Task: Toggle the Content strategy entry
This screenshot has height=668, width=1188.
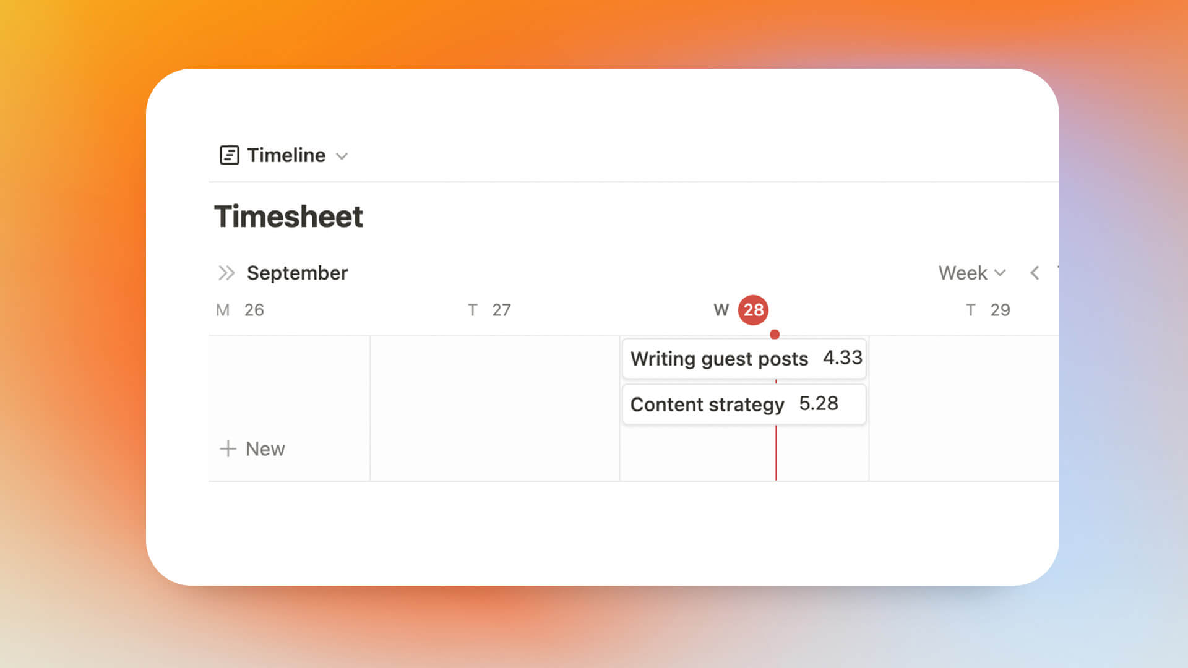Action: click(744, 404)
